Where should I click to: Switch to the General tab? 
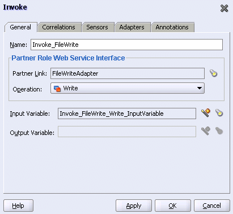pyautogui.click(x=20, y=27)
